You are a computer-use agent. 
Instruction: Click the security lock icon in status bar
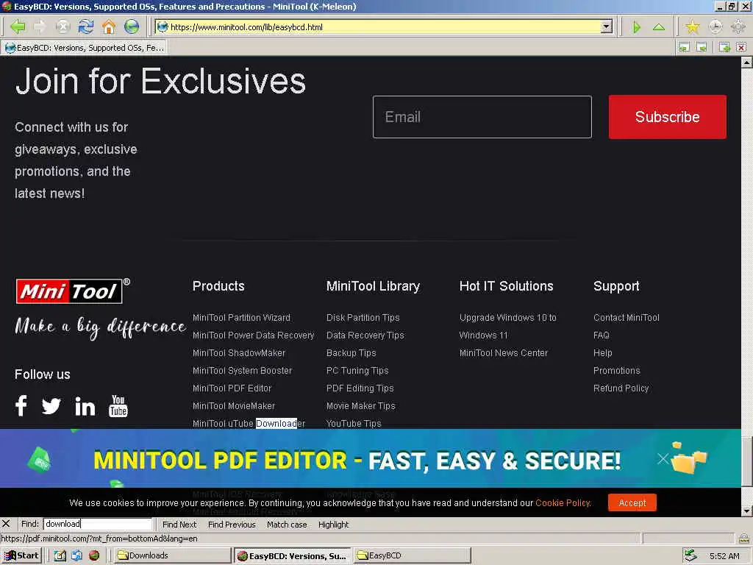(x=744, y=538)
